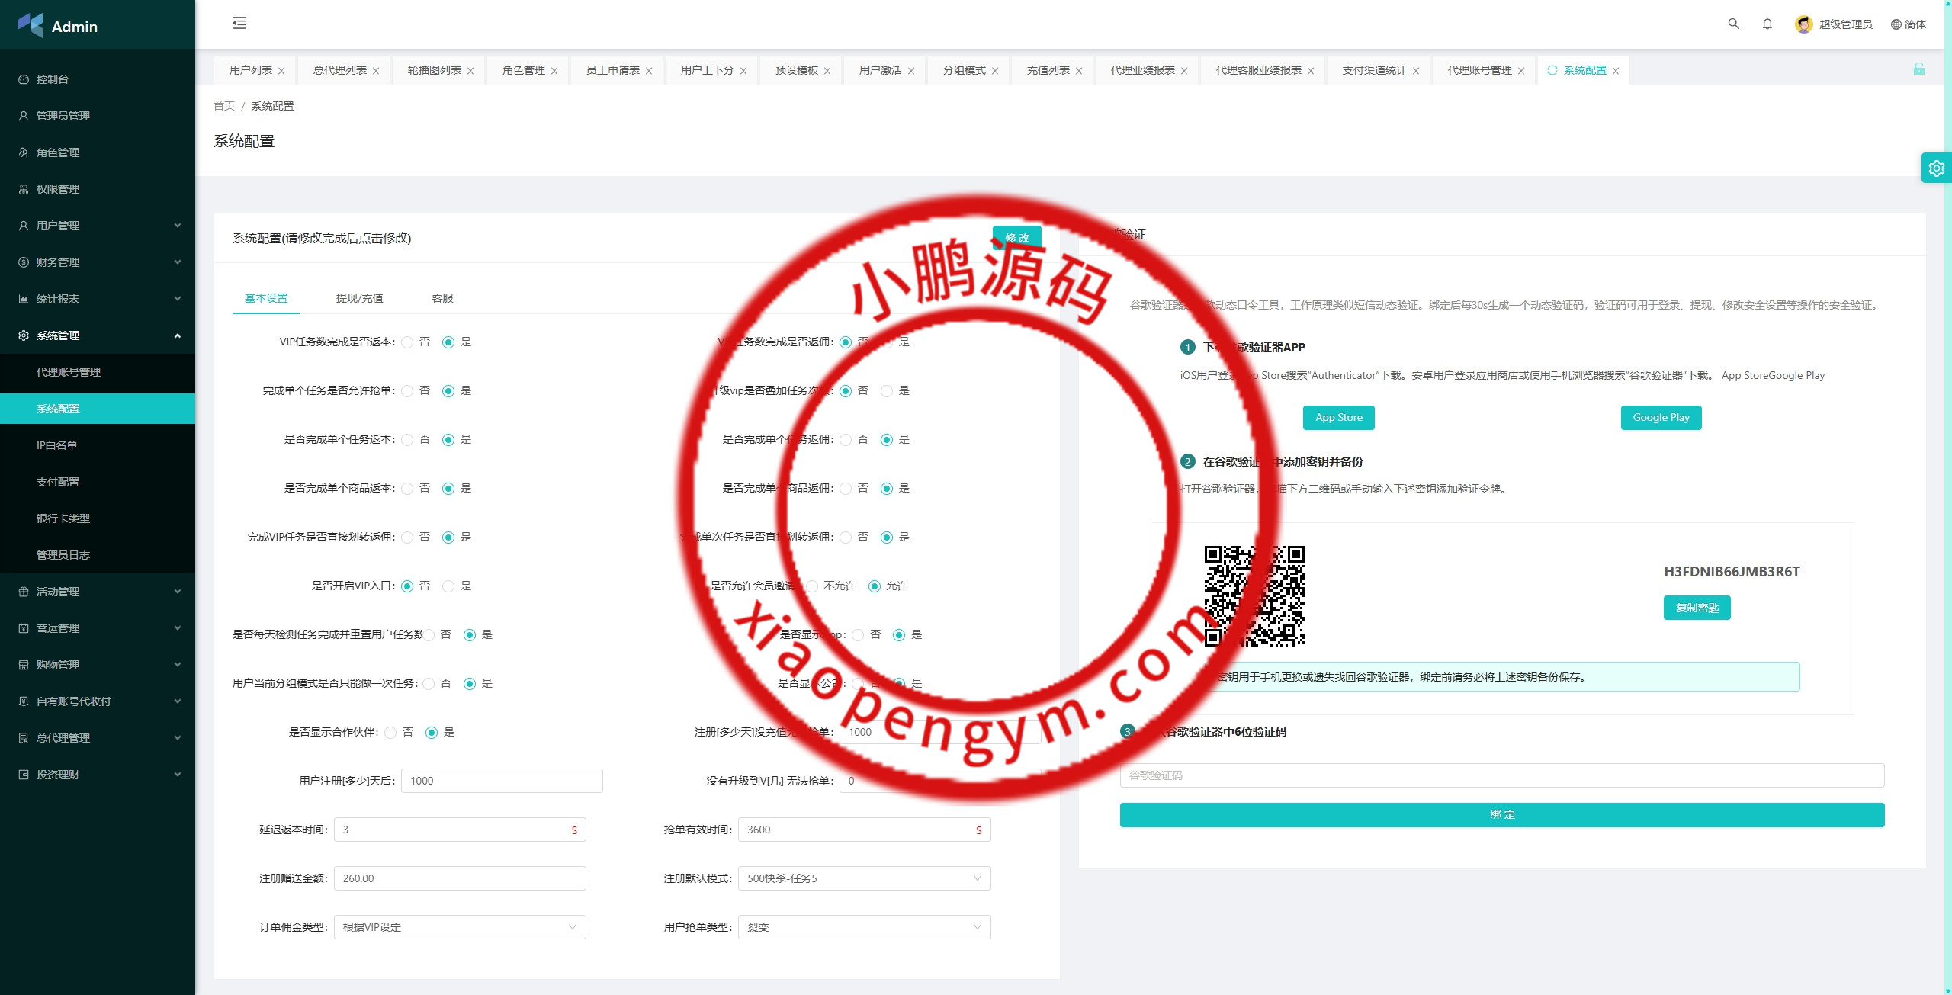Click the green lock icon near tabs
This screenshot has height=995, width=1952.
point(1918,69)
